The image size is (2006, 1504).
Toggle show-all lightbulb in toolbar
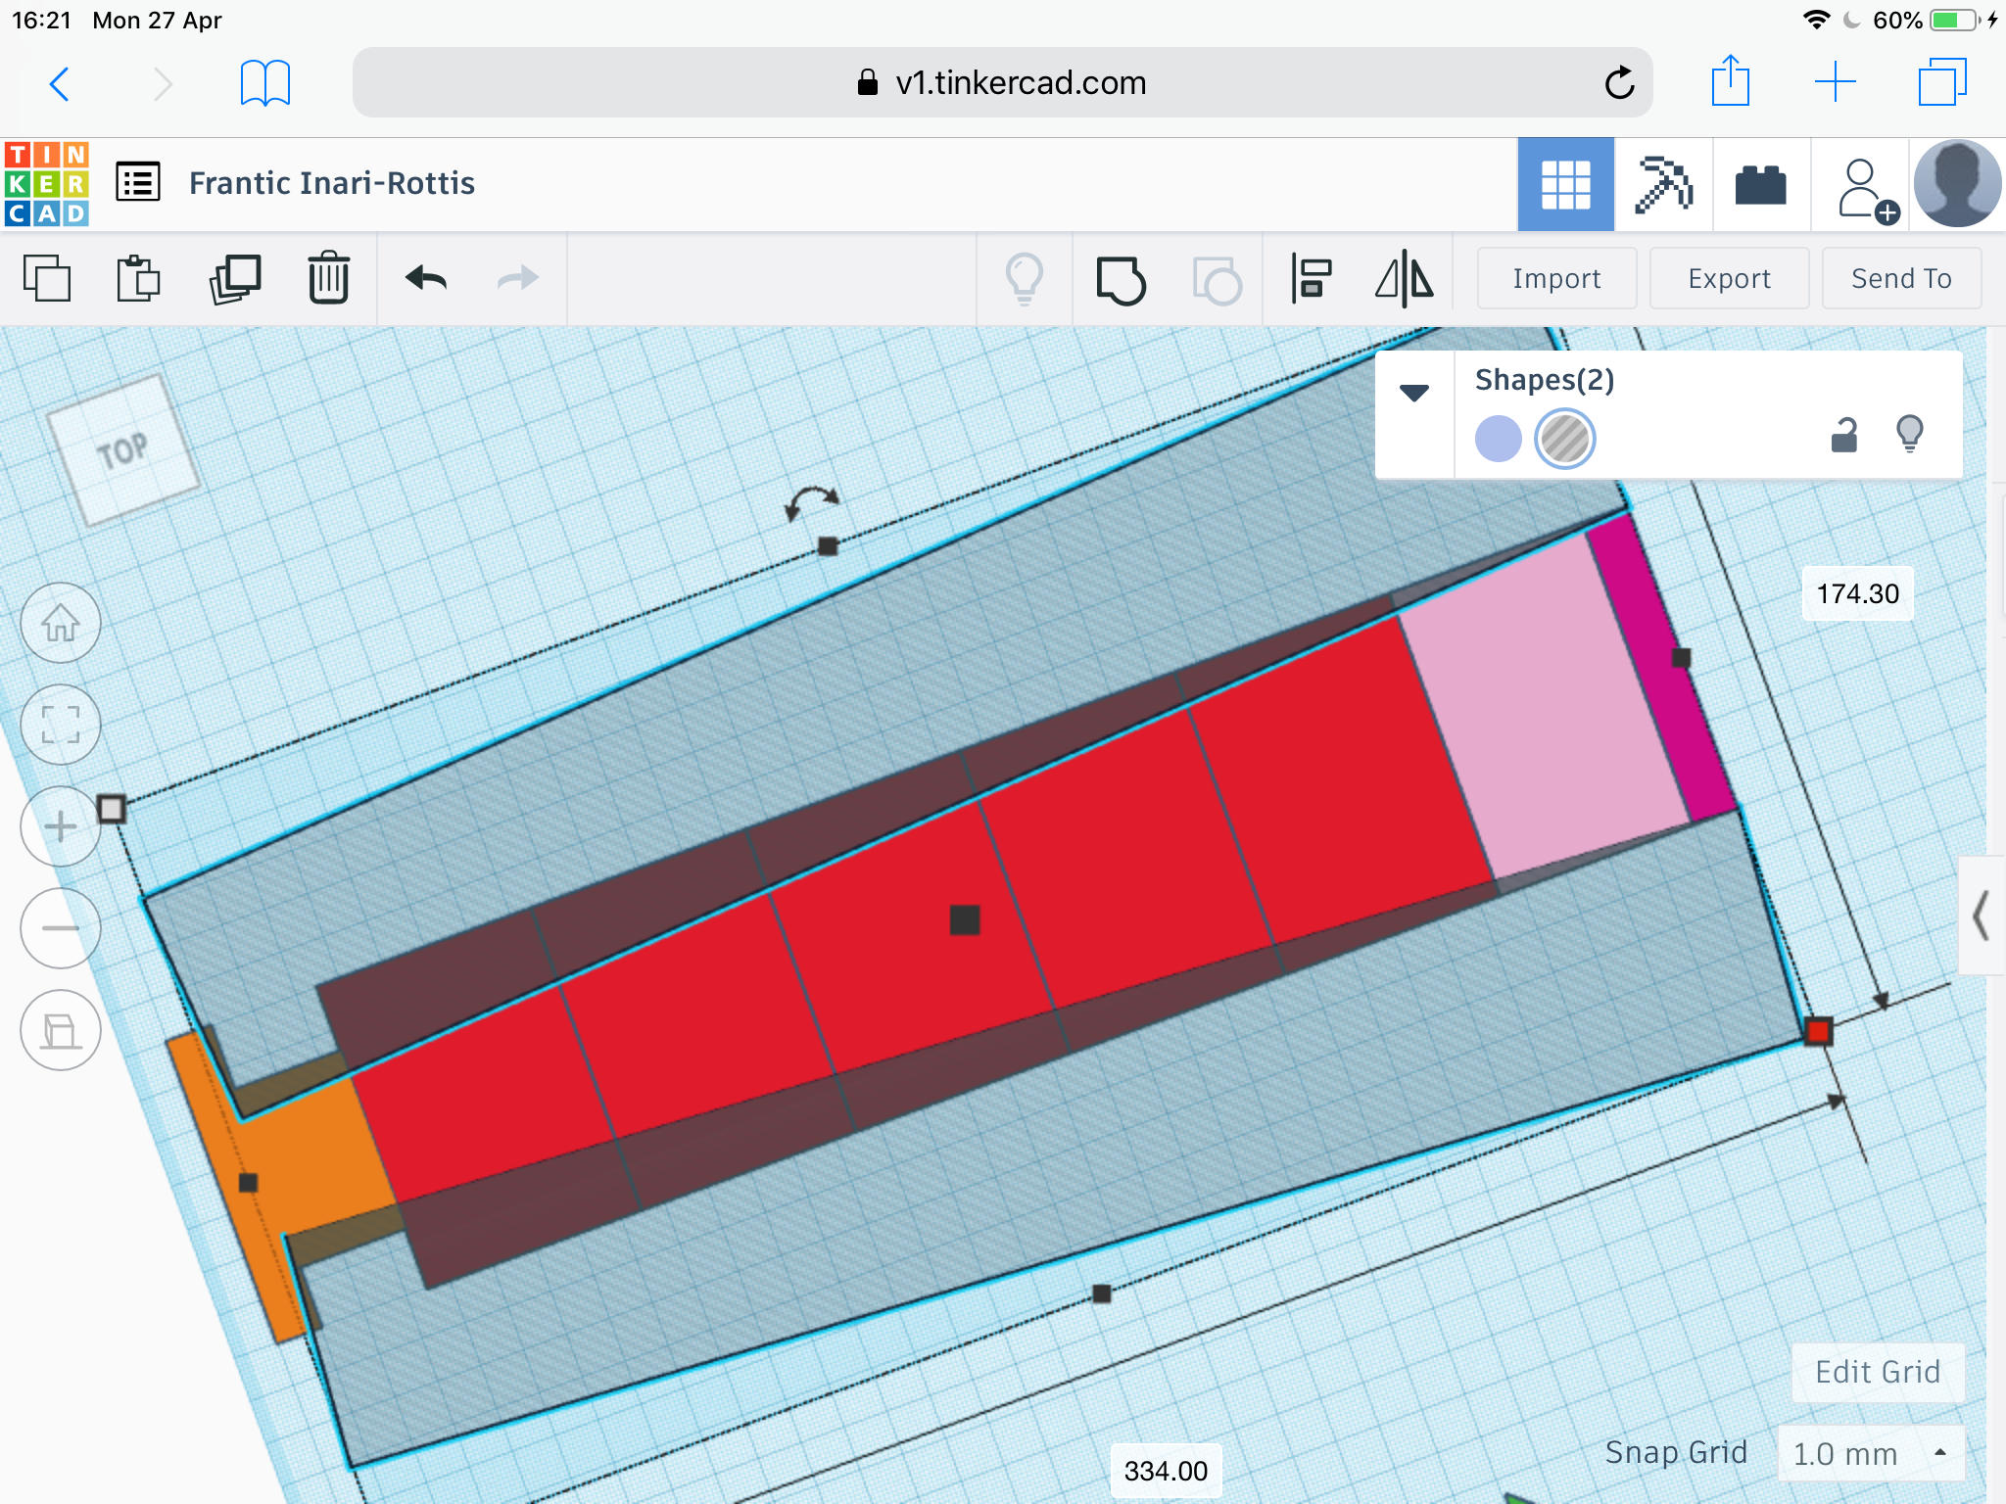[x=1025, y=279]
